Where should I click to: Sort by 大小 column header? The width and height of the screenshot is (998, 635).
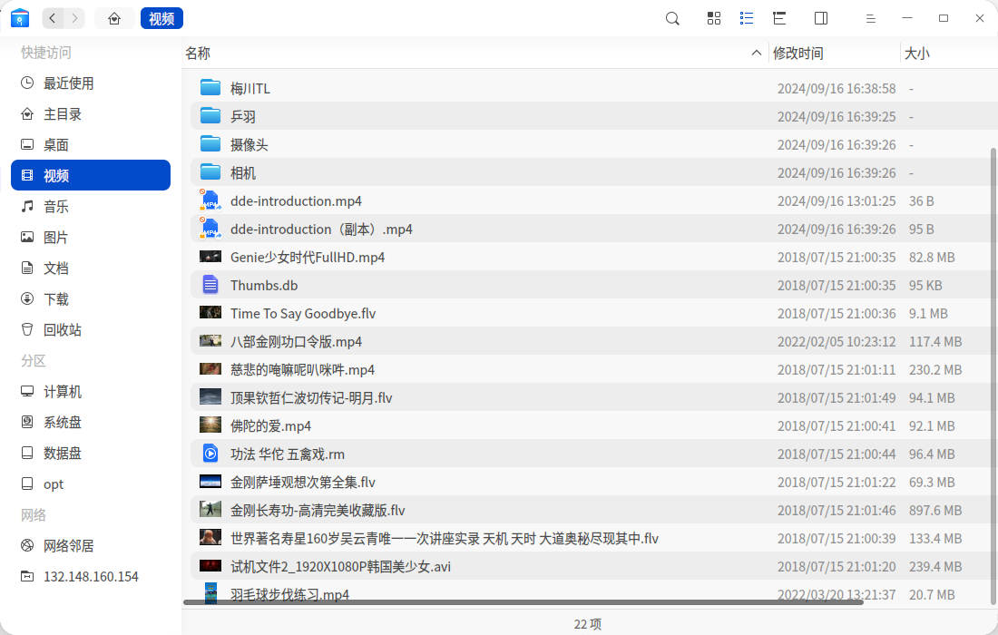(917, 54)
